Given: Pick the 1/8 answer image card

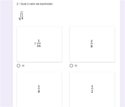Looking at the screenshot, I should coord(39,89).
